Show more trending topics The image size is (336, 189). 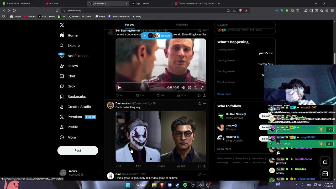224,94
